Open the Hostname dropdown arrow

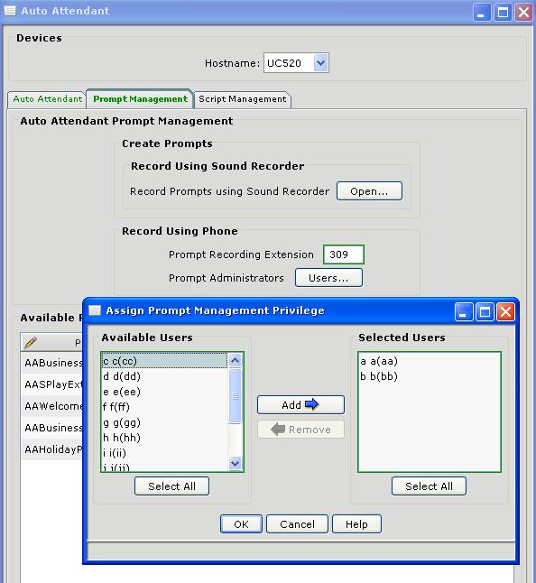coord(320,63)
